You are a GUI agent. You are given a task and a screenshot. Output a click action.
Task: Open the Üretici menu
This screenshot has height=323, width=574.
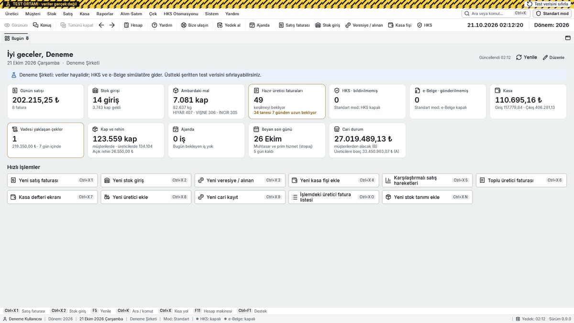(12, 14)
